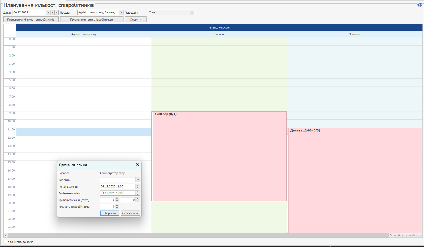Close the Призначення зміни dialog

137,165
